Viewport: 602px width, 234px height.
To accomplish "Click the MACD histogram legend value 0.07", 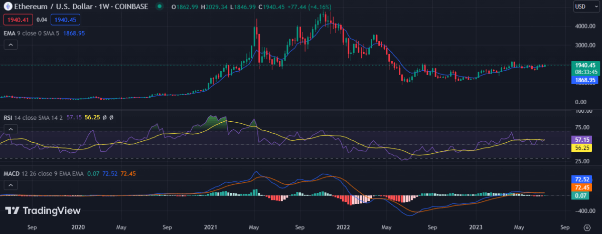I will point(93,174).
